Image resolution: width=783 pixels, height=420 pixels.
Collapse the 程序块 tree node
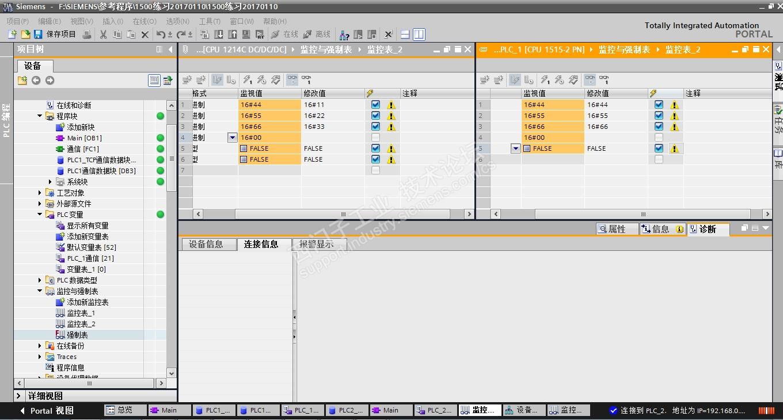pyautogui.click(x=40, y=116)
